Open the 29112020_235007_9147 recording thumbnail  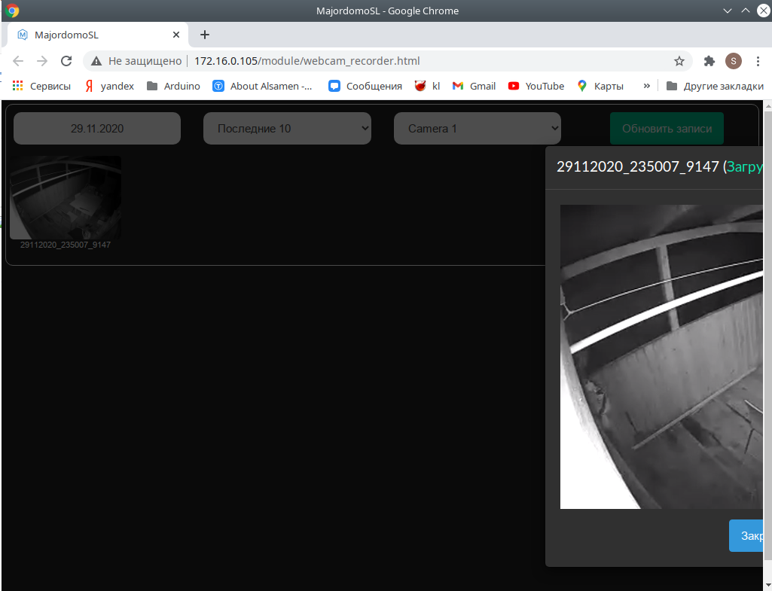pos(66,197)
